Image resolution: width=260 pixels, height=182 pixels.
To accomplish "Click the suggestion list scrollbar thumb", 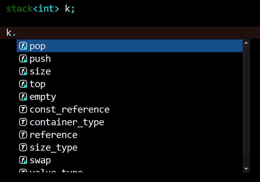I will [246, 101].
